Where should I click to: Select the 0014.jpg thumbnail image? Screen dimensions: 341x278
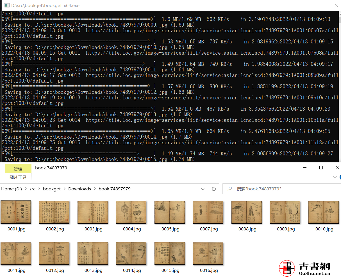tap(131, 254)
